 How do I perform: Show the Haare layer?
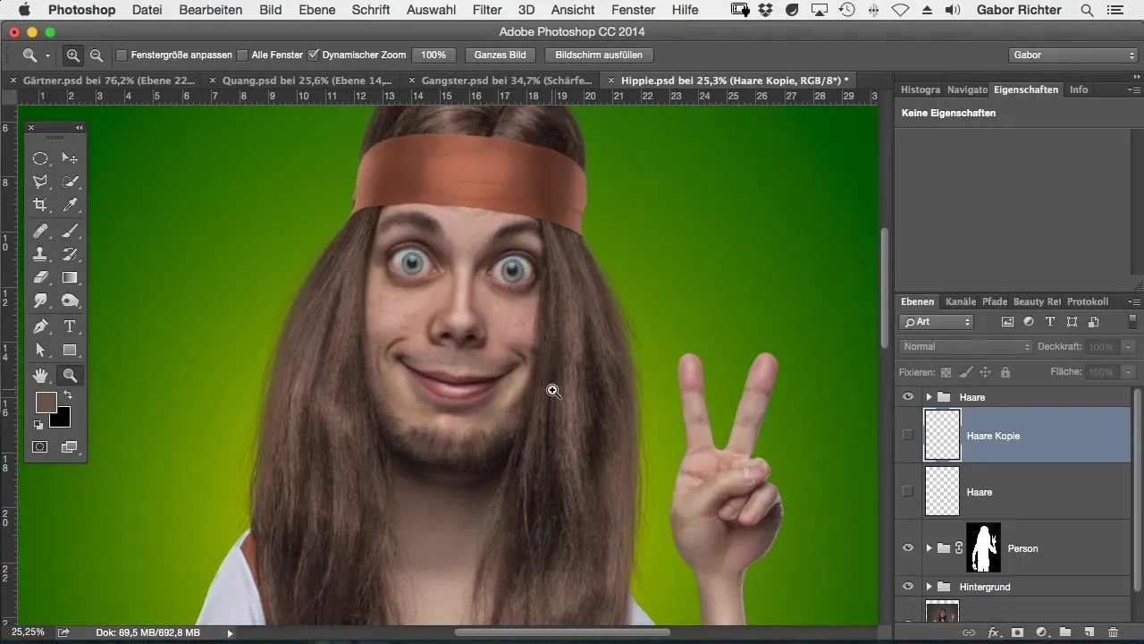(x=908, y=491)
